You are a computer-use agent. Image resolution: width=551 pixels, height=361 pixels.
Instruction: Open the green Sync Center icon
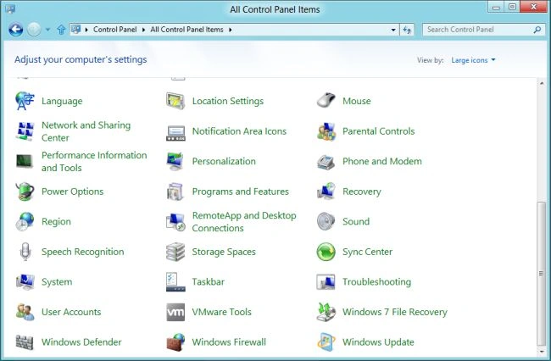tap(326, 252)
